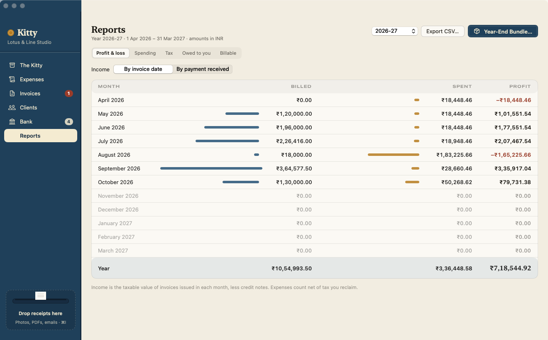Click August 2026 profit −₹1,65,225.66

click(x=511, y=155)
